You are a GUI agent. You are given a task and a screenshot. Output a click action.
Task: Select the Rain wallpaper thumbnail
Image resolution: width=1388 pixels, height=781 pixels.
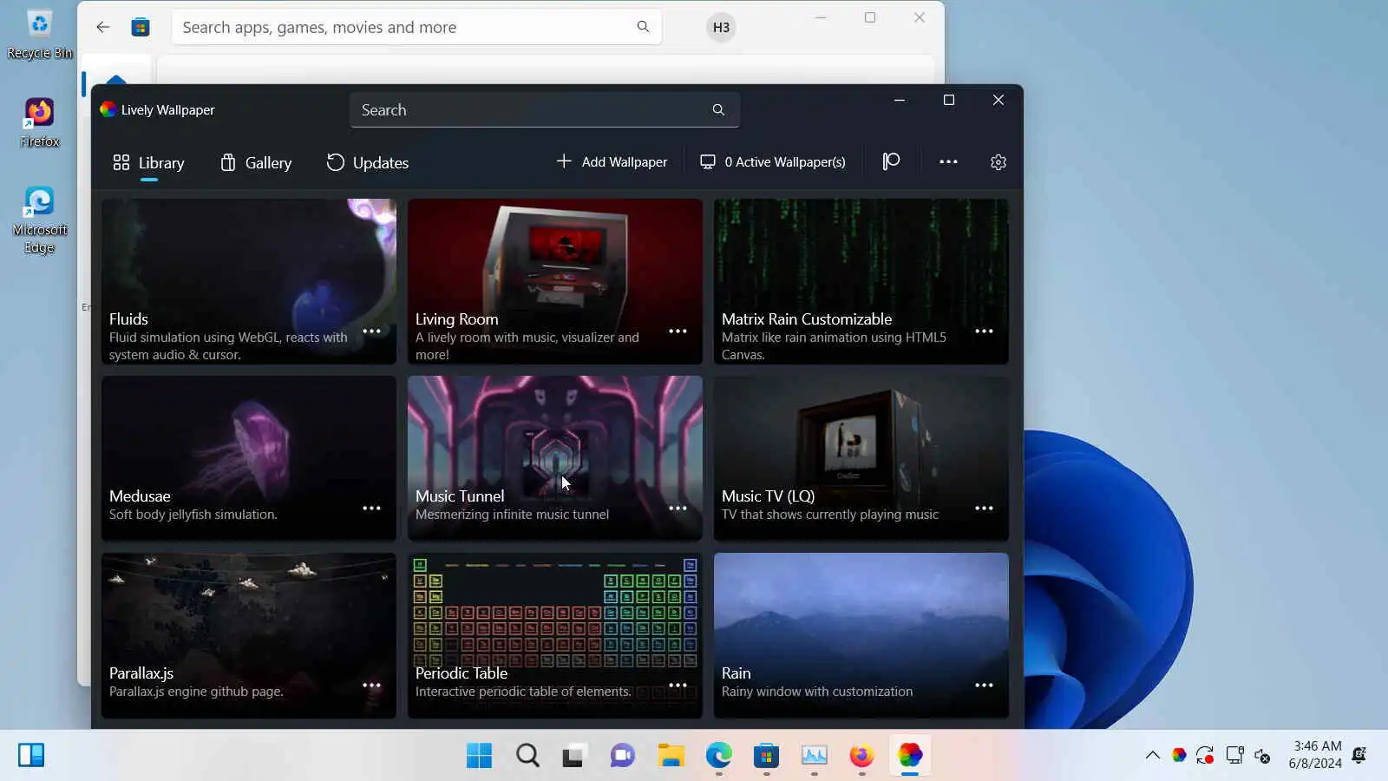(x=861, y=635)
